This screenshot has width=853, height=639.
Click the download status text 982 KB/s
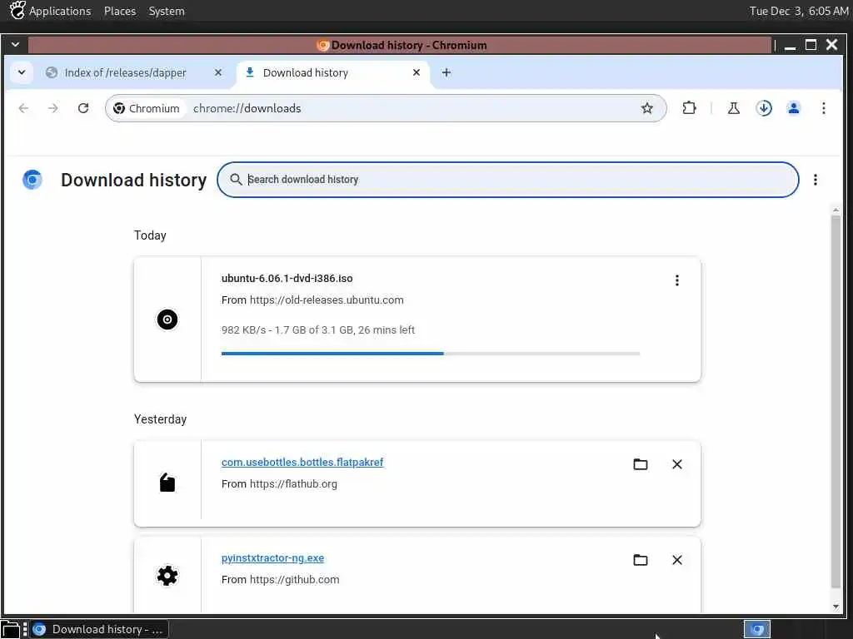tap(317, 329)
